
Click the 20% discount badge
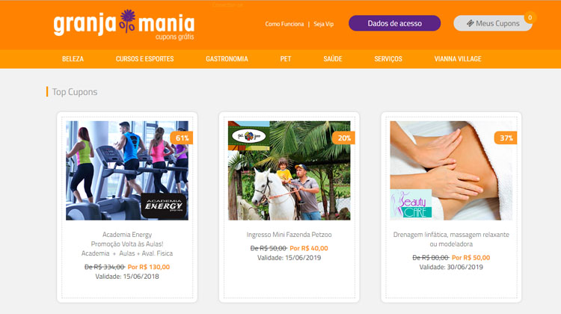coord(343,138)
